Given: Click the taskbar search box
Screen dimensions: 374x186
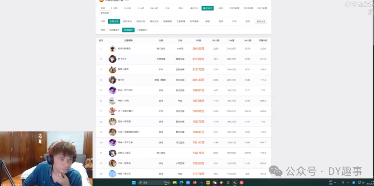Looking at the screenshot, I should click(154, 182).
